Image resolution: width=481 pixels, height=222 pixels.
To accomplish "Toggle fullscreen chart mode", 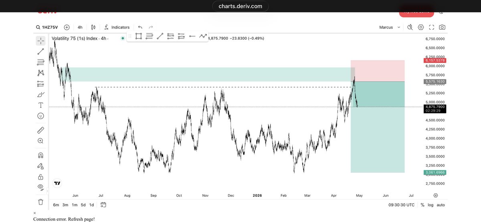I will click(432, 27).
